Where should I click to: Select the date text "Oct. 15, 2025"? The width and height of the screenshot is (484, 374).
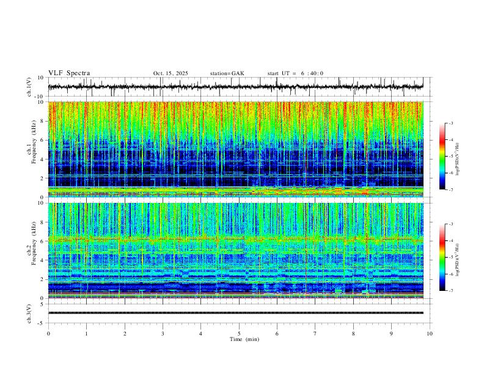170,73
